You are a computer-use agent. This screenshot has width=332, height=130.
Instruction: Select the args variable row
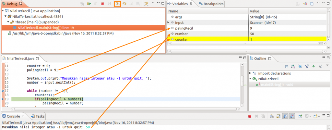[x=247, y=17]
